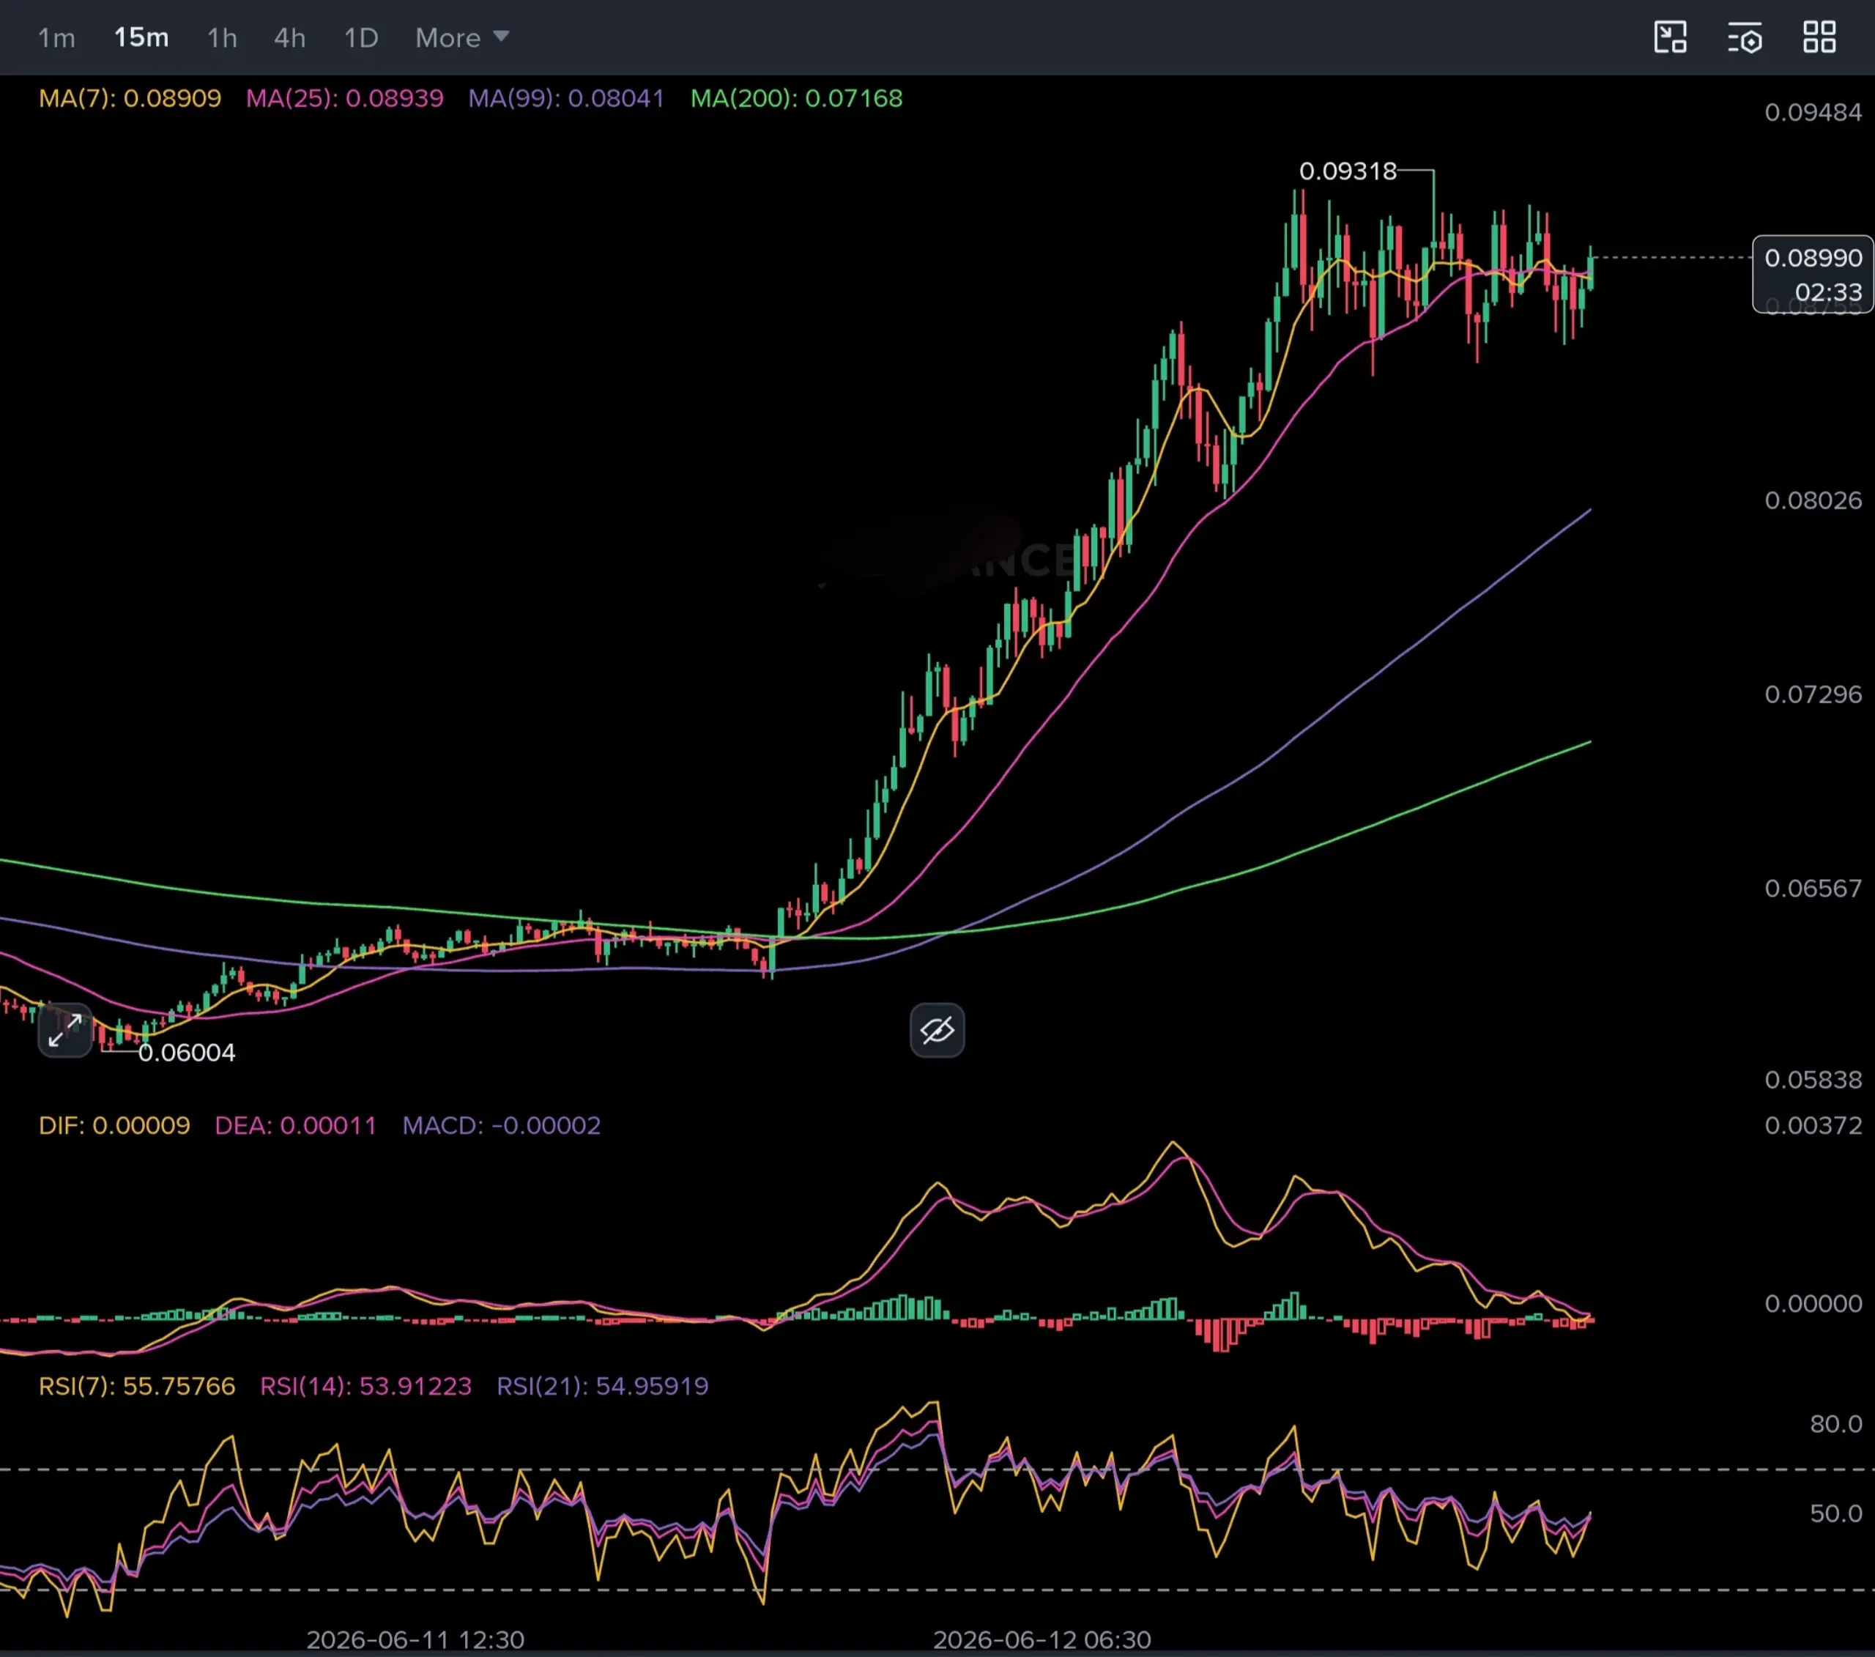Click the MA(200): 0.07168 label
Screen dimensions: 1875x1657
click(796, 98)
